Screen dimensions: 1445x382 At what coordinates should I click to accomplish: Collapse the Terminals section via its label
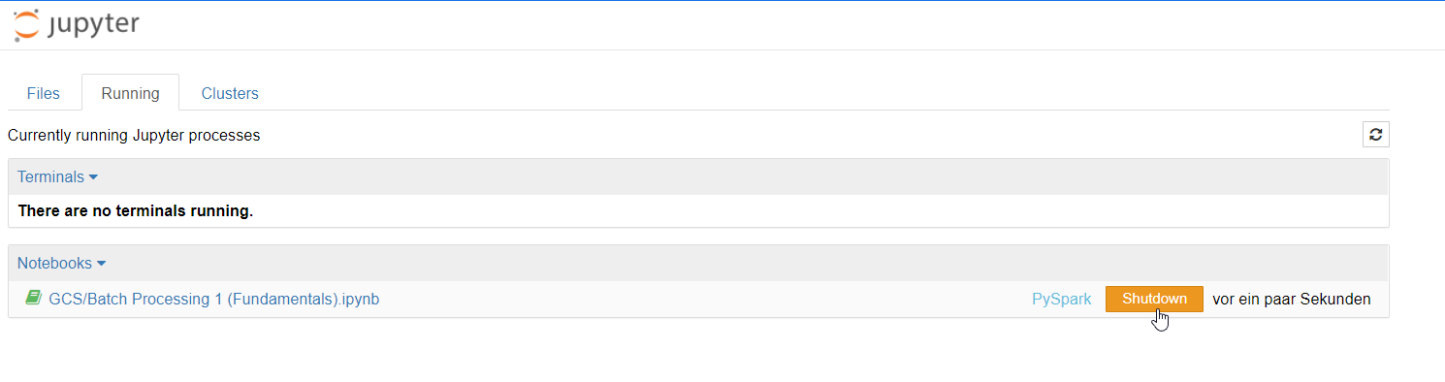click(50, 177)
